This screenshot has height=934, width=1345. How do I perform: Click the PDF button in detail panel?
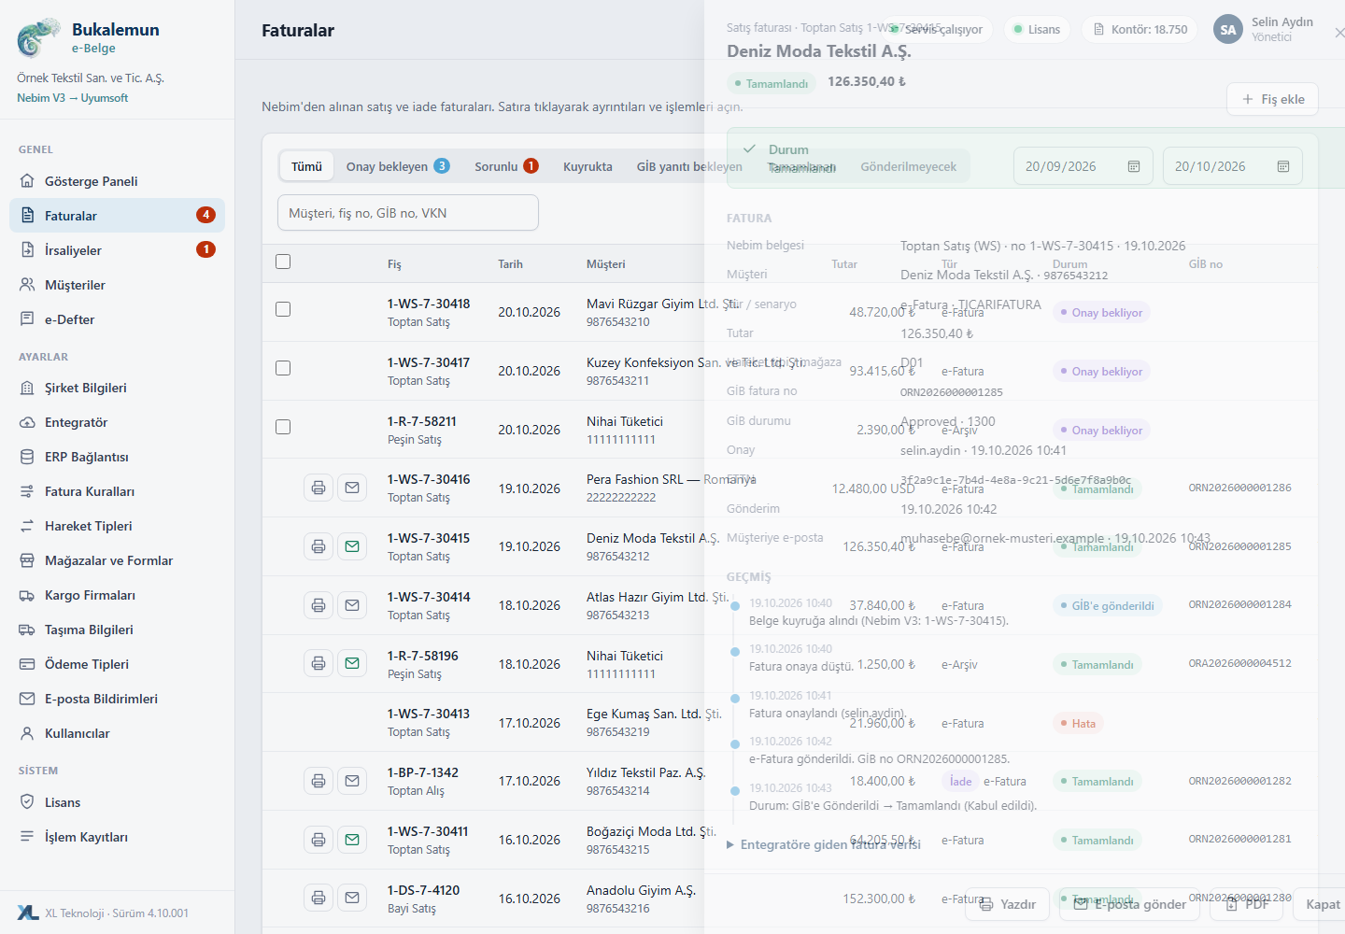click(x=1247, y=904)
